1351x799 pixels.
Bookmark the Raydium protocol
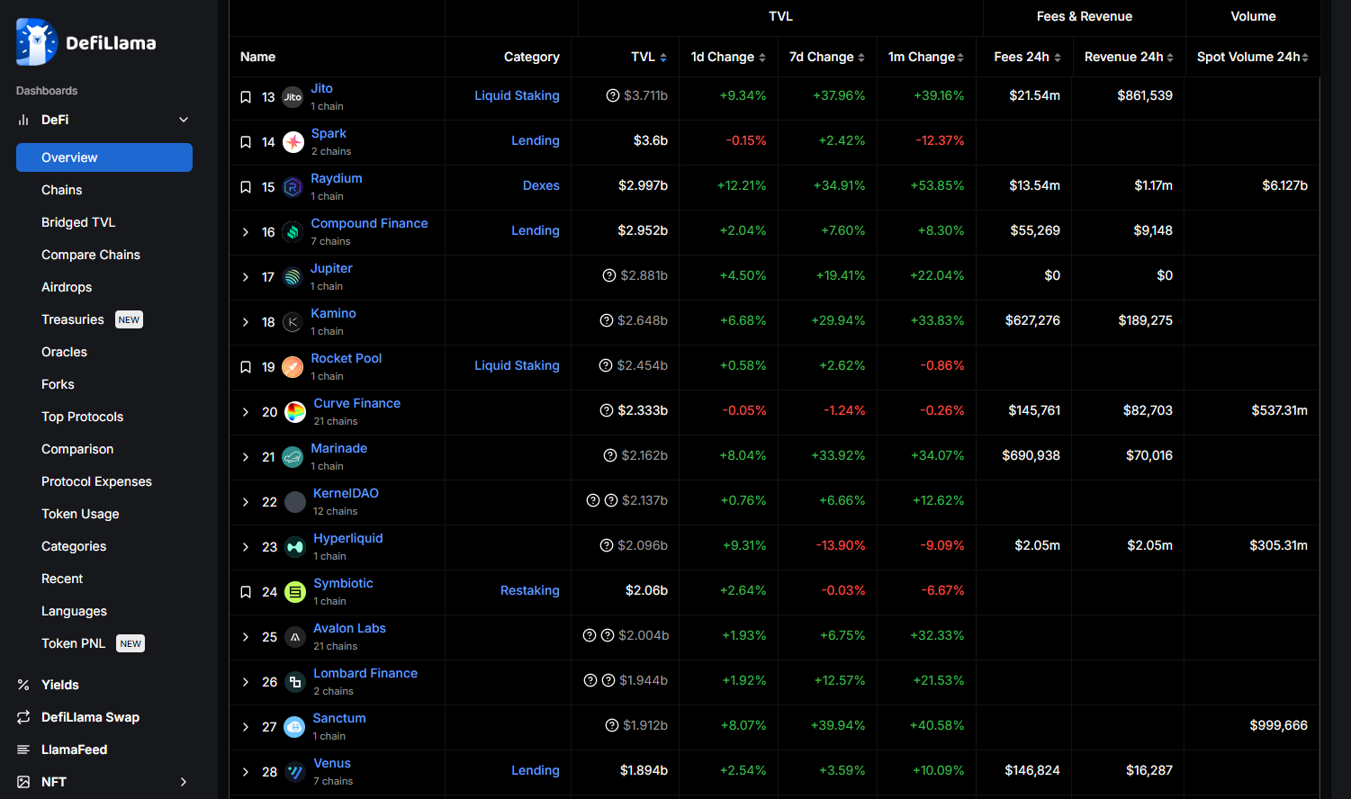pos(246,187)
